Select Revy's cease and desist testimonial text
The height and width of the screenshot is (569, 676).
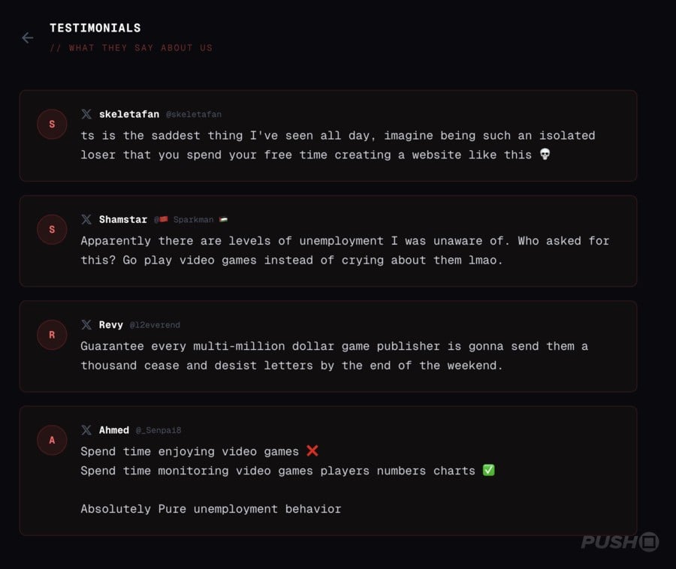(x=334, y=356)
